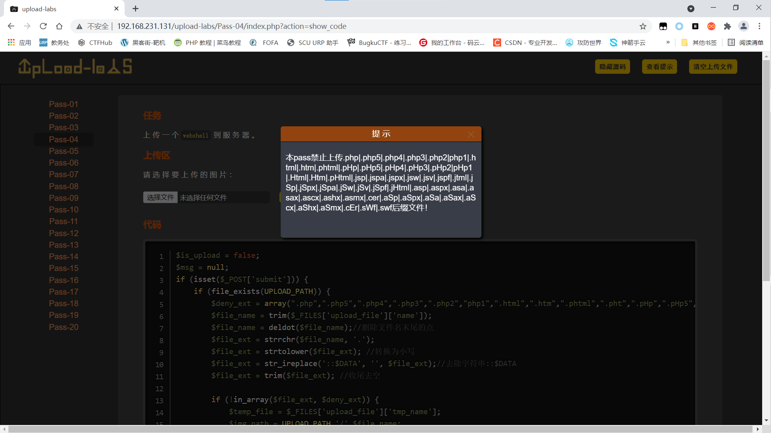The width and height of the screenshot is (771, 433).
Task: Open the Chrome three-dot menu
Action: (x=759, y=26)
